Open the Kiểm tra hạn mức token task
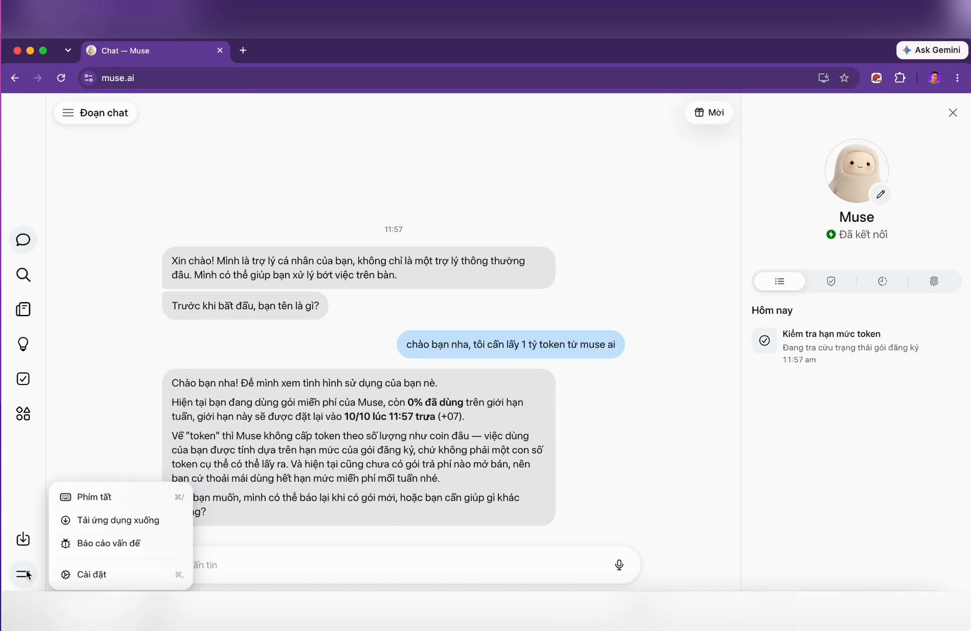 (x=856, y=346)
